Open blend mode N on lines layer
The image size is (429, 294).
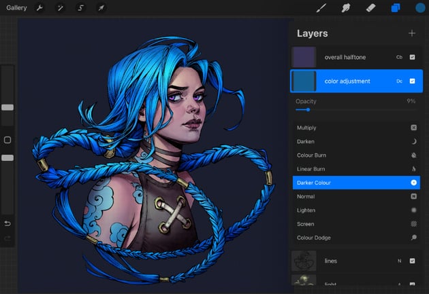400,261
